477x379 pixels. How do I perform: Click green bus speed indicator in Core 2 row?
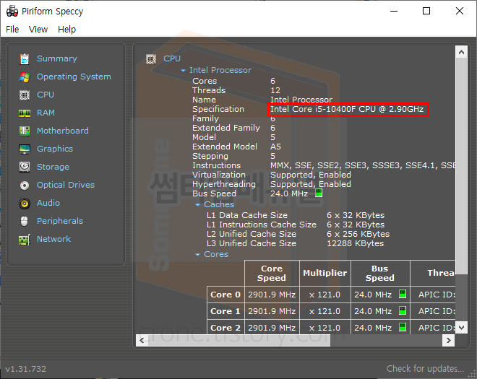(x=402, y=327)
